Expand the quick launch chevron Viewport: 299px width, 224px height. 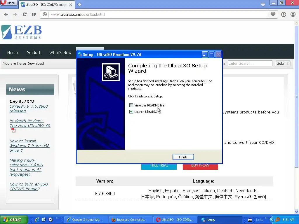(57, 218)
